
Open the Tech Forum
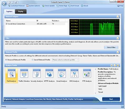coord(74,6)
